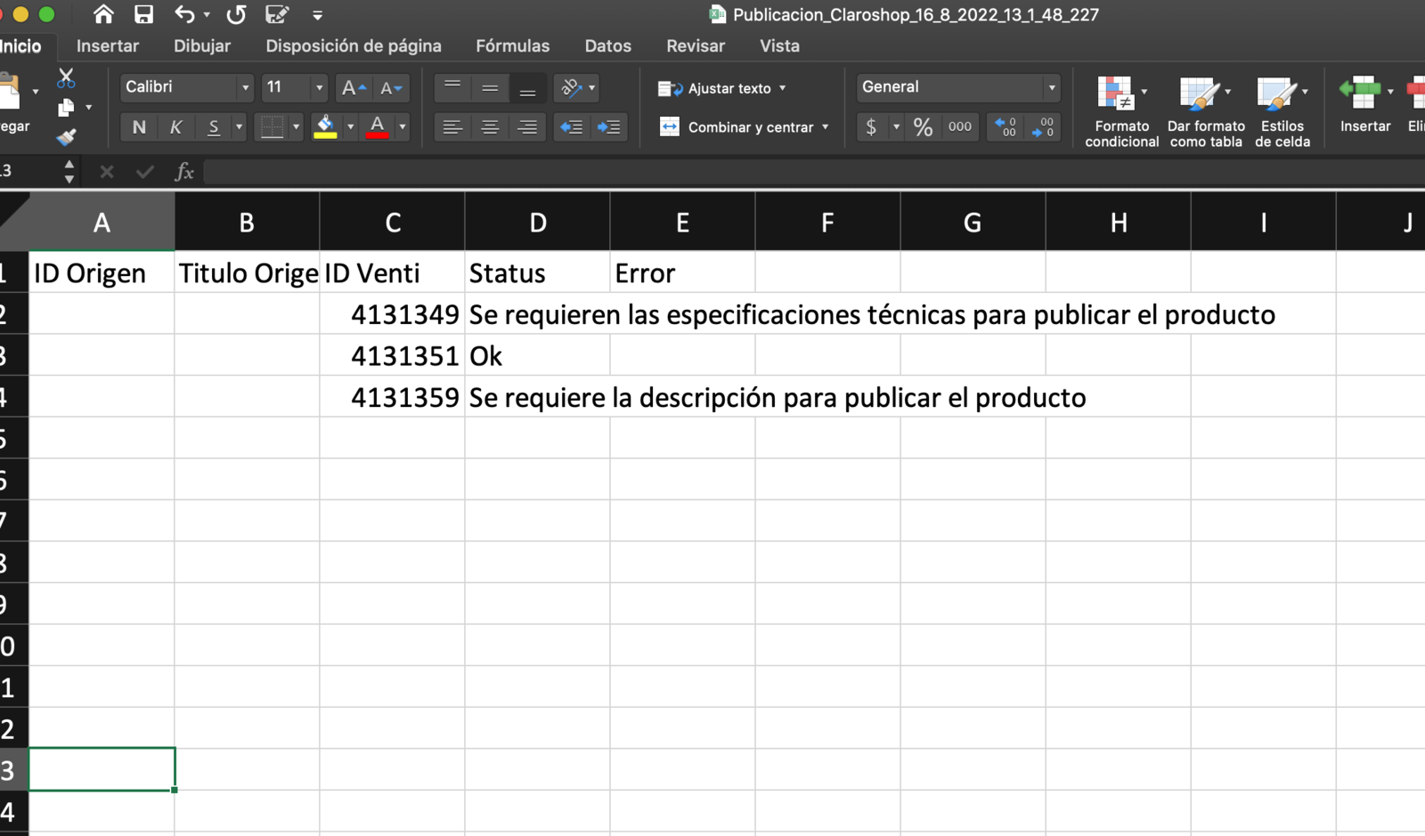This screenshot has width=1425, height=836.
Task: Select column D header
Action: [537, 222]
